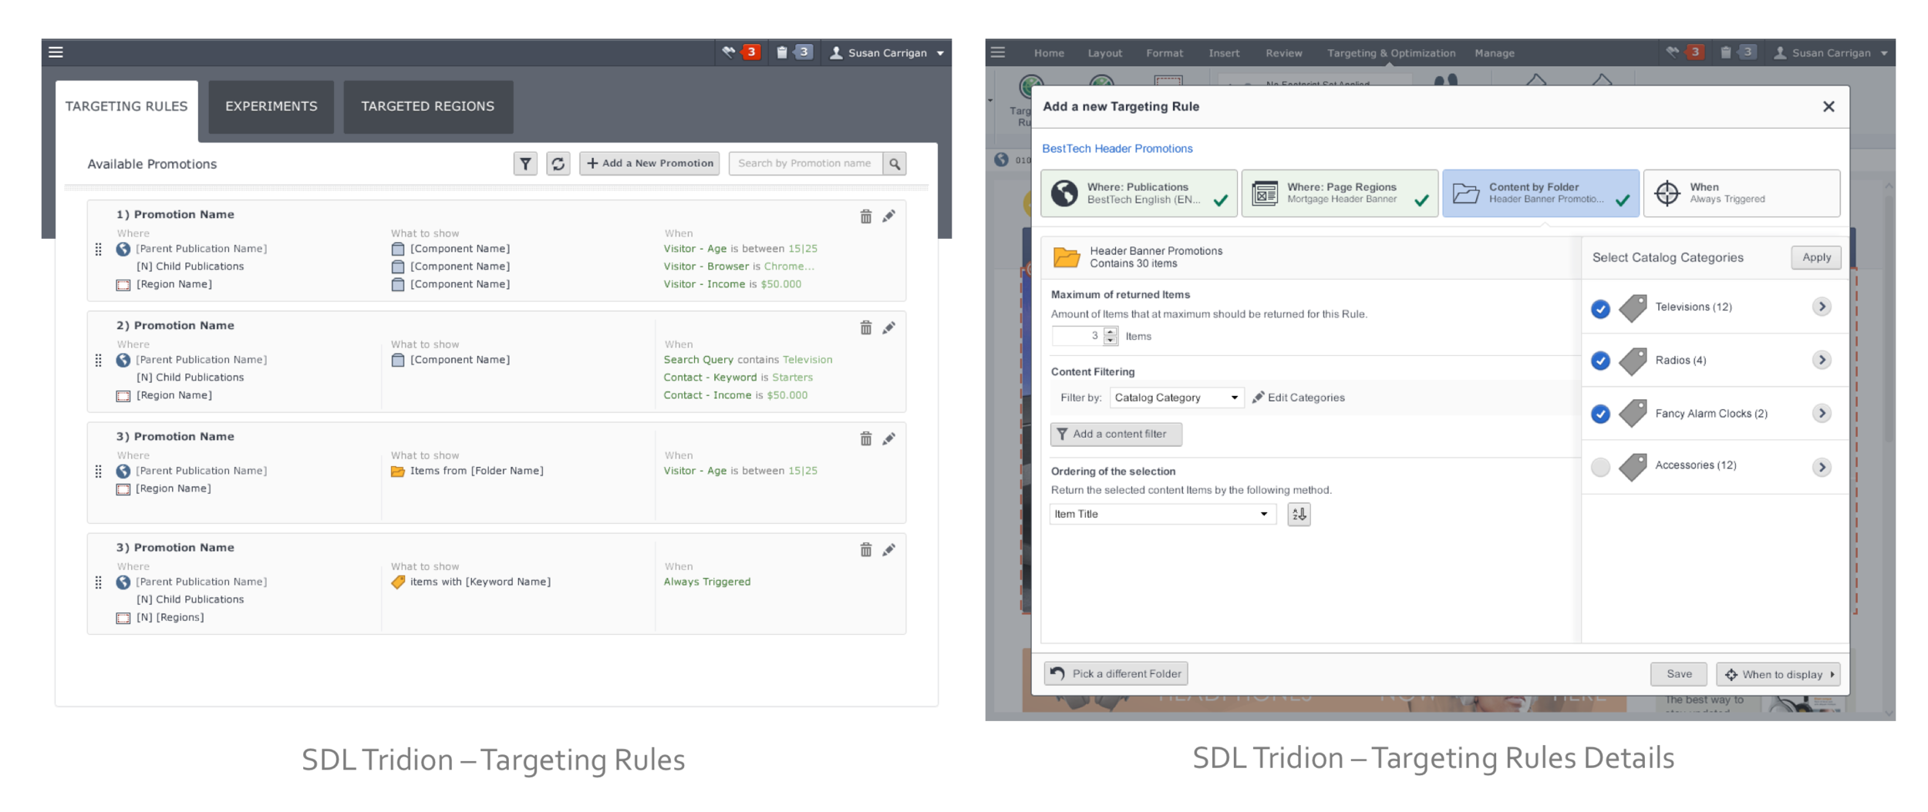Click Pick a different Folder button
The width and height of the screenshot is (1928, 812).
(x=1116, y=673)
